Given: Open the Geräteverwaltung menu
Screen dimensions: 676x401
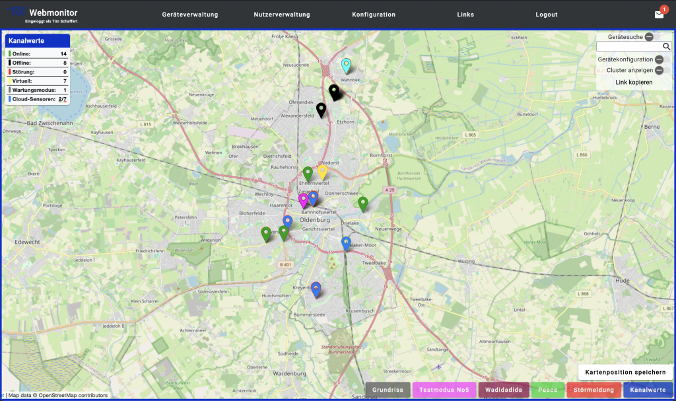Looking at the screenshot, I should tap(190, 15).
